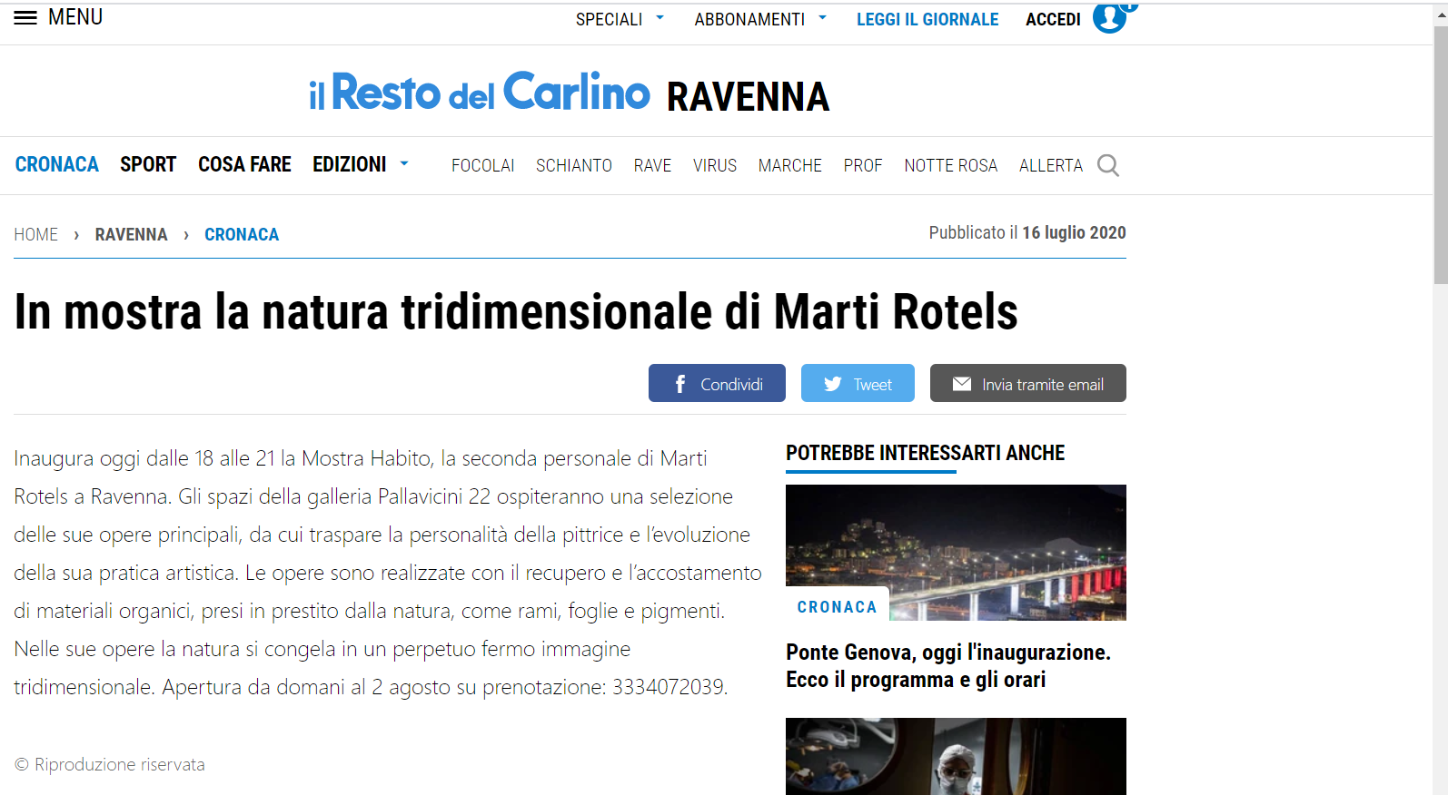
Task: Click the RAVENNA edition title
Action: pos(748,97)
